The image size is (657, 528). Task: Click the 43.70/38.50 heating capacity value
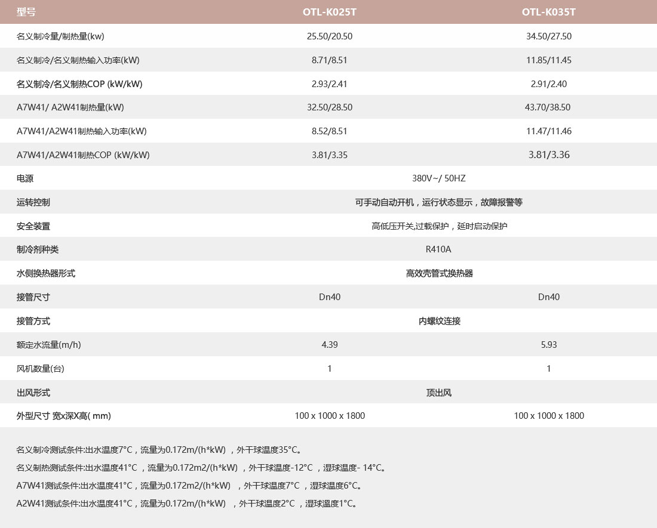548,107
